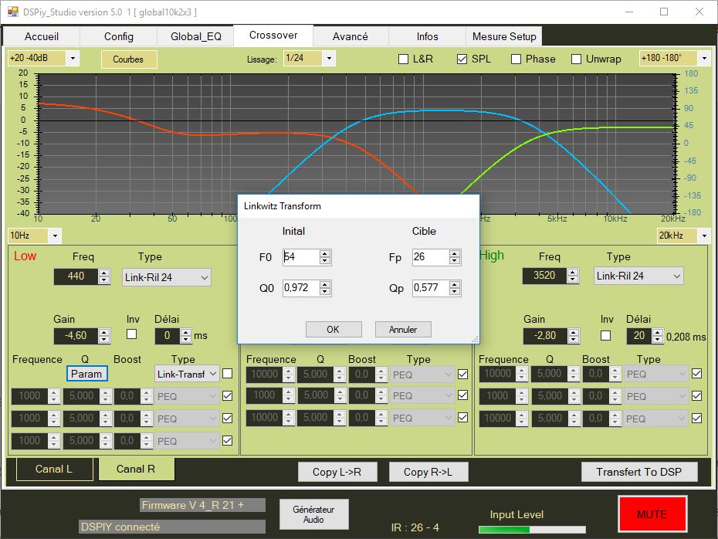Switch to the Global_EQ tab
The image size is (718, 539).
click(x=196, y=36)
